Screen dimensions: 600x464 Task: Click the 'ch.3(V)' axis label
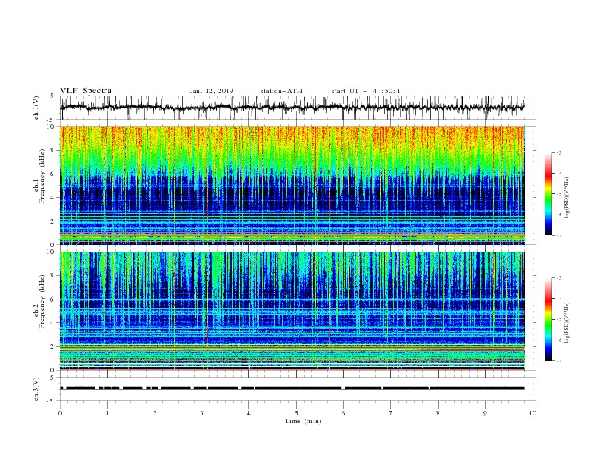36,389
